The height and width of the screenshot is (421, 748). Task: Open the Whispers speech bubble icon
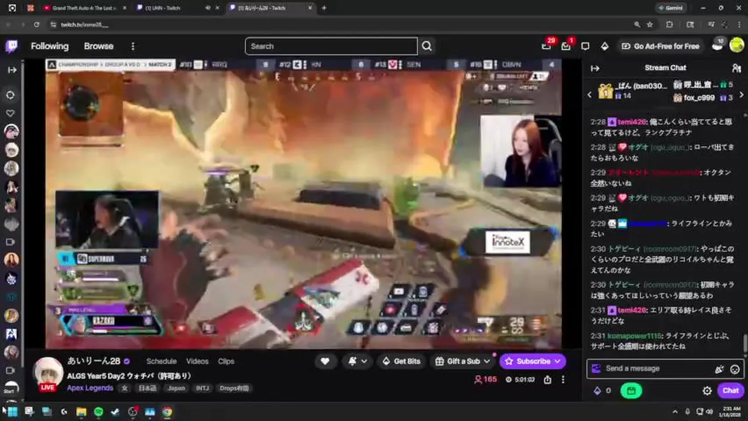585,46
